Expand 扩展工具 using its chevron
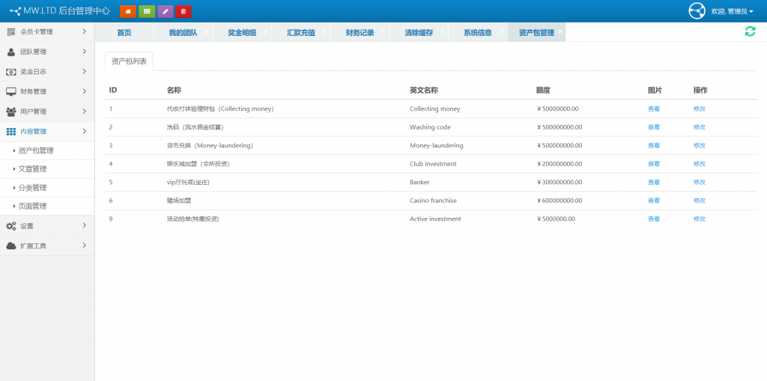 pos(84,246)
